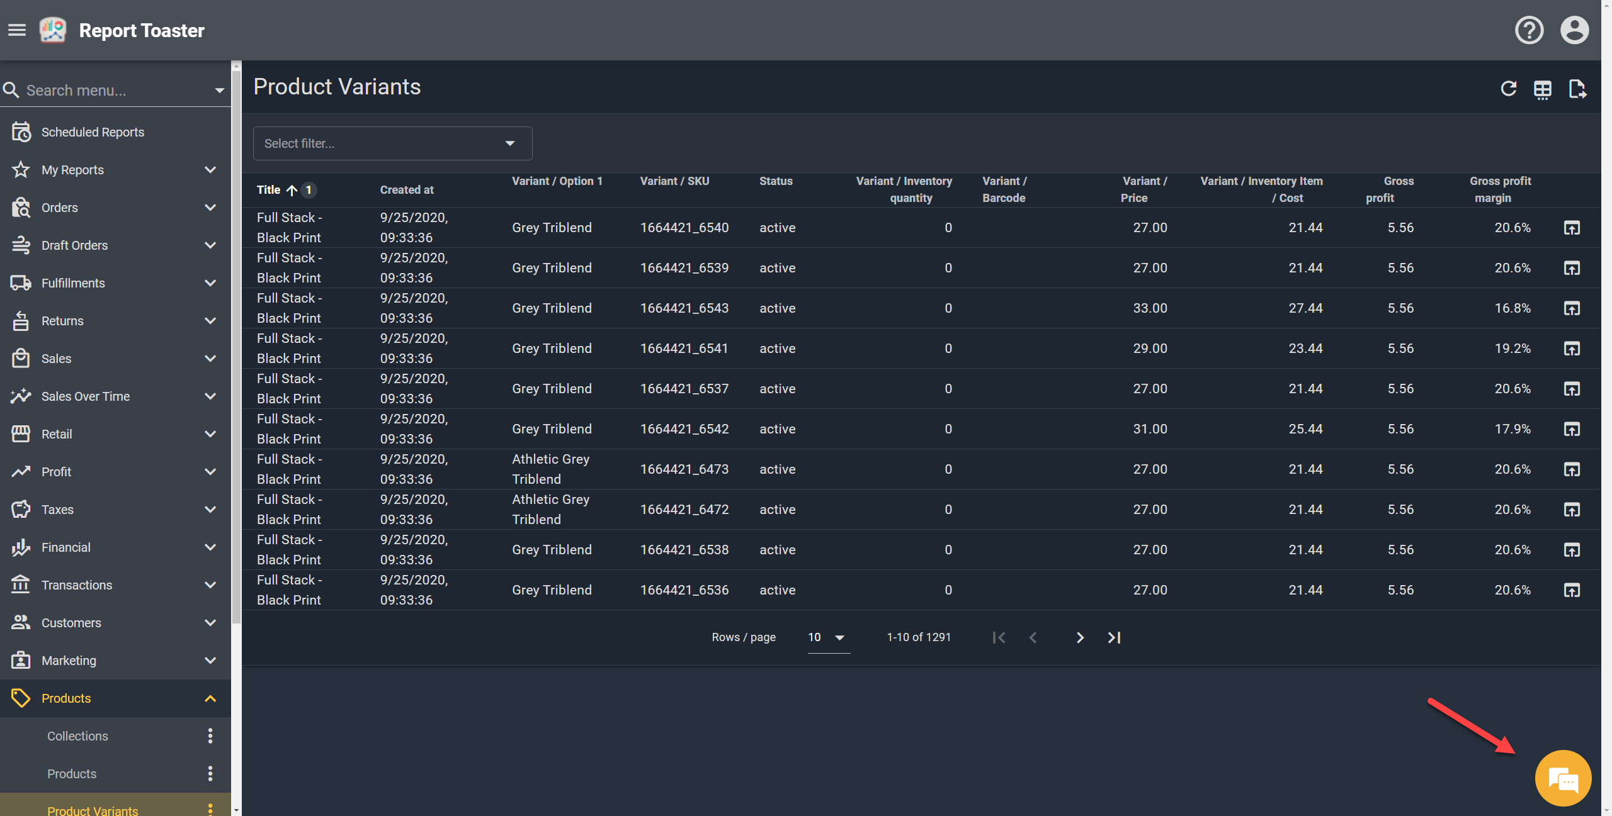
Task: Click the export report file icon
Action: pyautogui.click(x=1577, y=89)
